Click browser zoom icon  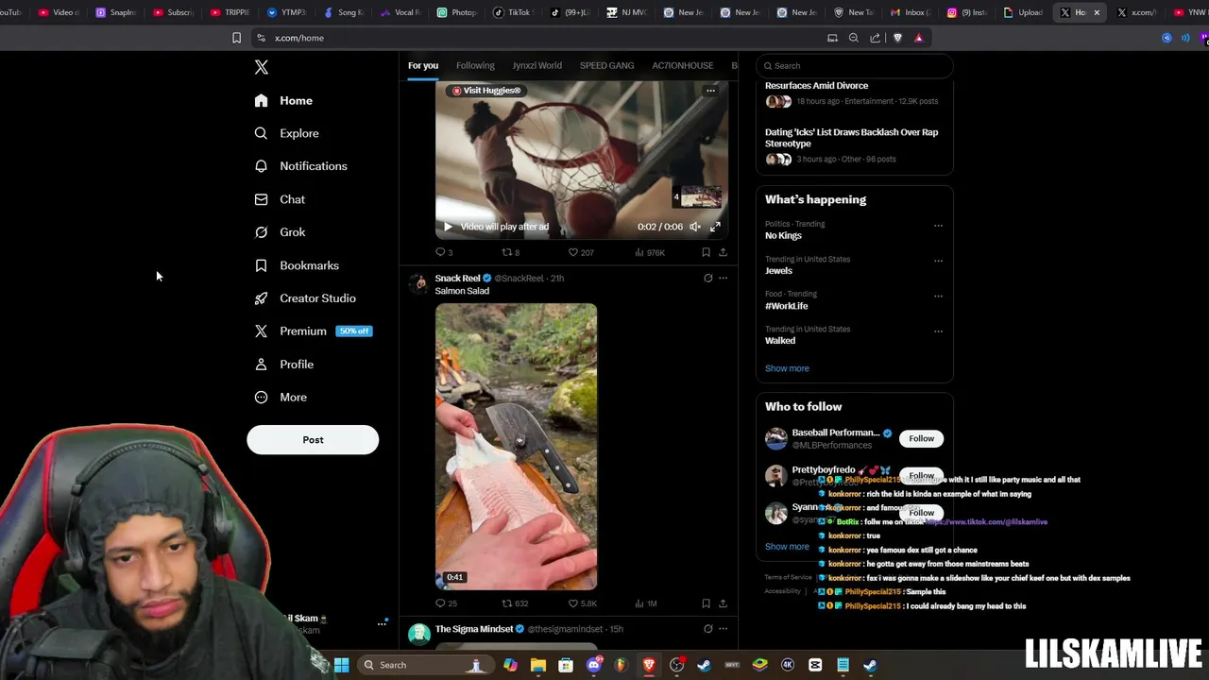point(854,38)
